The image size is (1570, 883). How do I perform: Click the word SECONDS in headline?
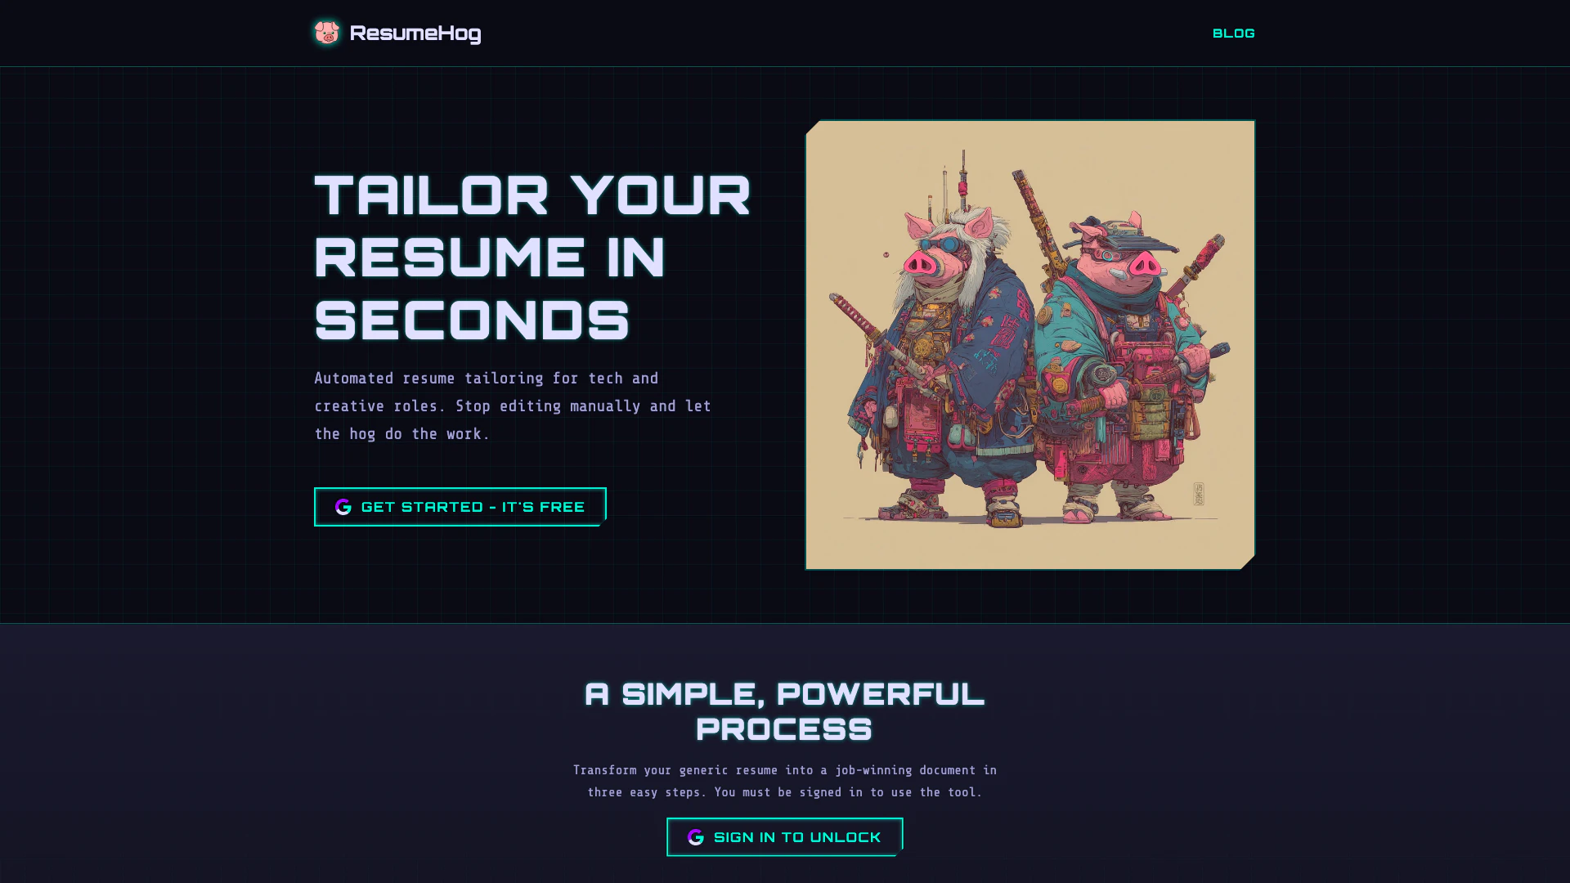(472, 320)
